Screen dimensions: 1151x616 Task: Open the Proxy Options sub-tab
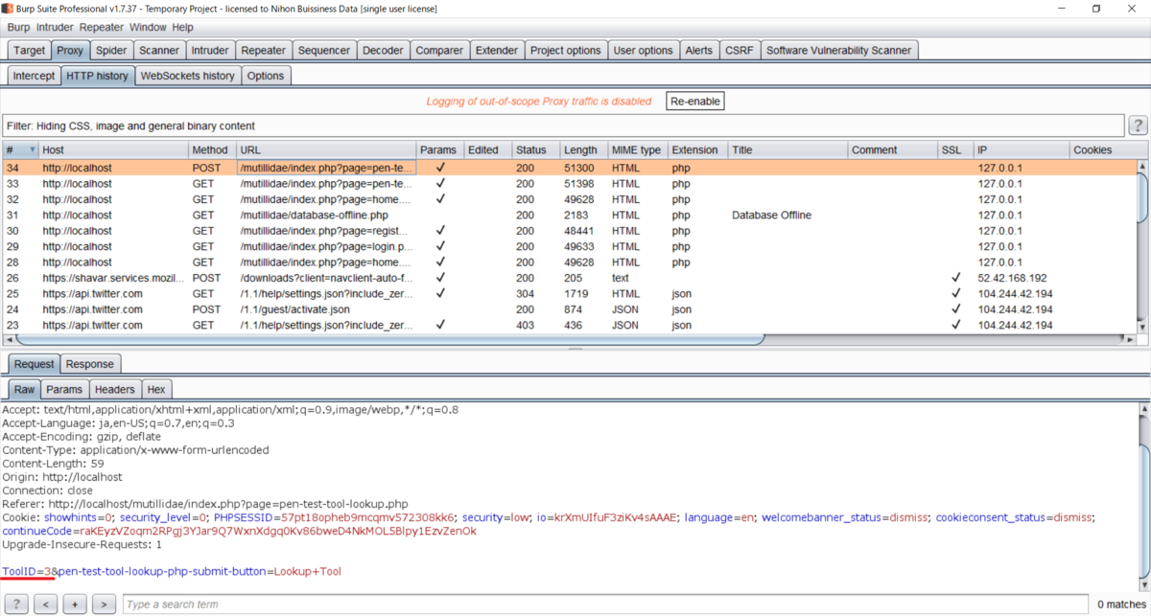click(266, 76)
